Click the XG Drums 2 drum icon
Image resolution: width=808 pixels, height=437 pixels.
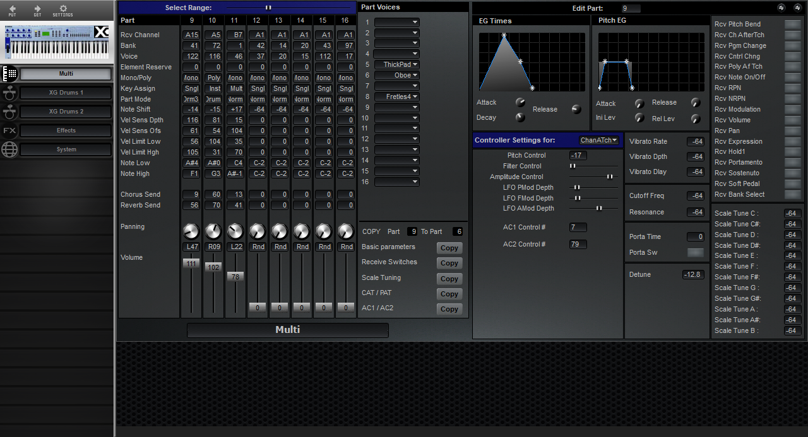(x=9, y=112)
